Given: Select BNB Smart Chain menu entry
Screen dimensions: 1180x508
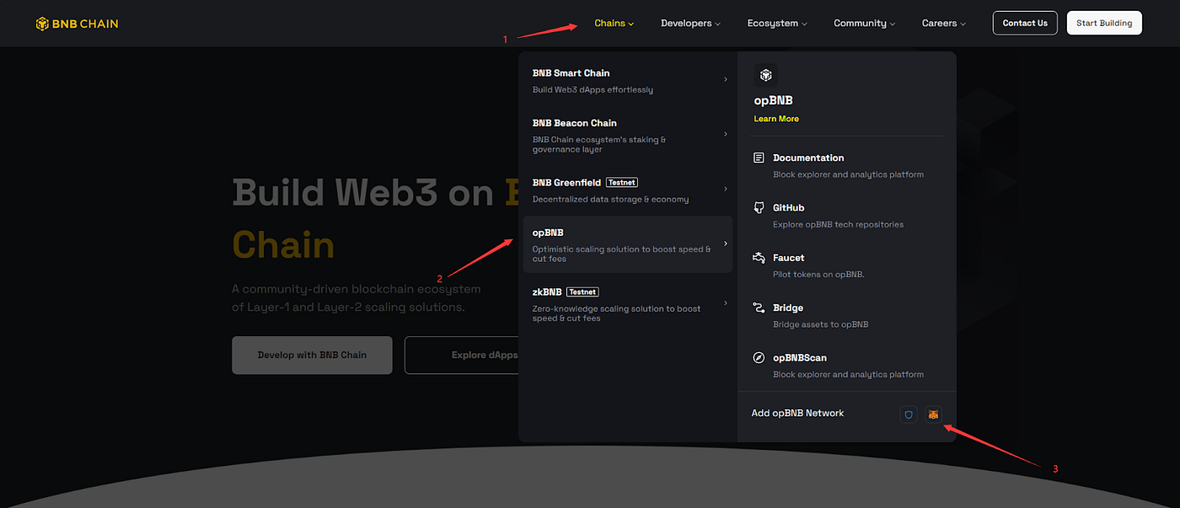Looking at the screenshot, I should (x=627, y=81).
